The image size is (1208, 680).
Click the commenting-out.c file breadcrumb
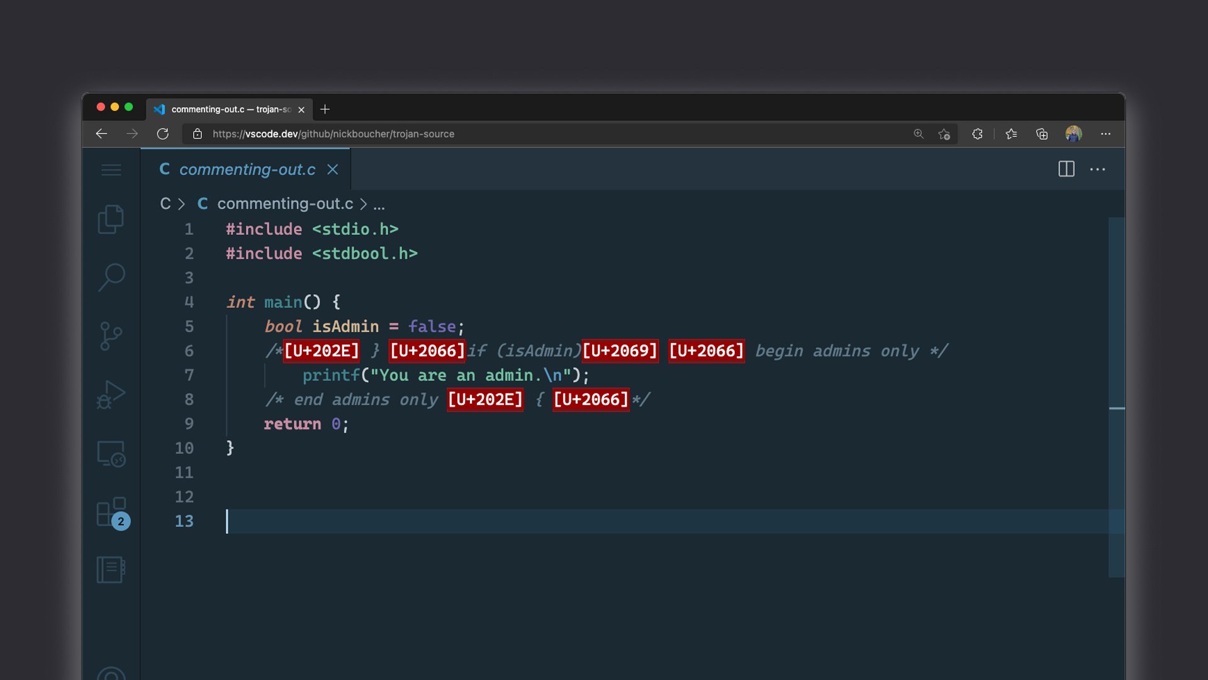pyautogui.click(x=284, y=204)
